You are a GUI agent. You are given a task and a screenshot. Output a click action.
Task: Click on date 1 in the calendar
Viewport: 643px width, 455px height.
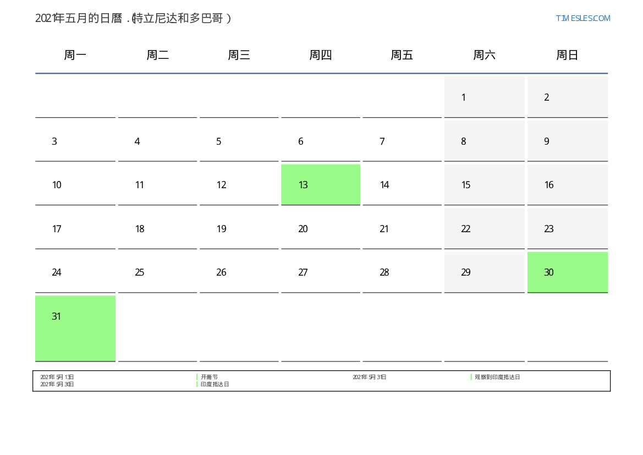pos(484,97)
